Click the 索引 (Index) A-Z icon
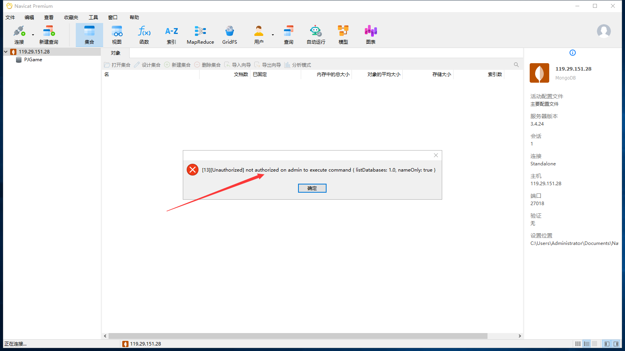 [x=171, y=35]
